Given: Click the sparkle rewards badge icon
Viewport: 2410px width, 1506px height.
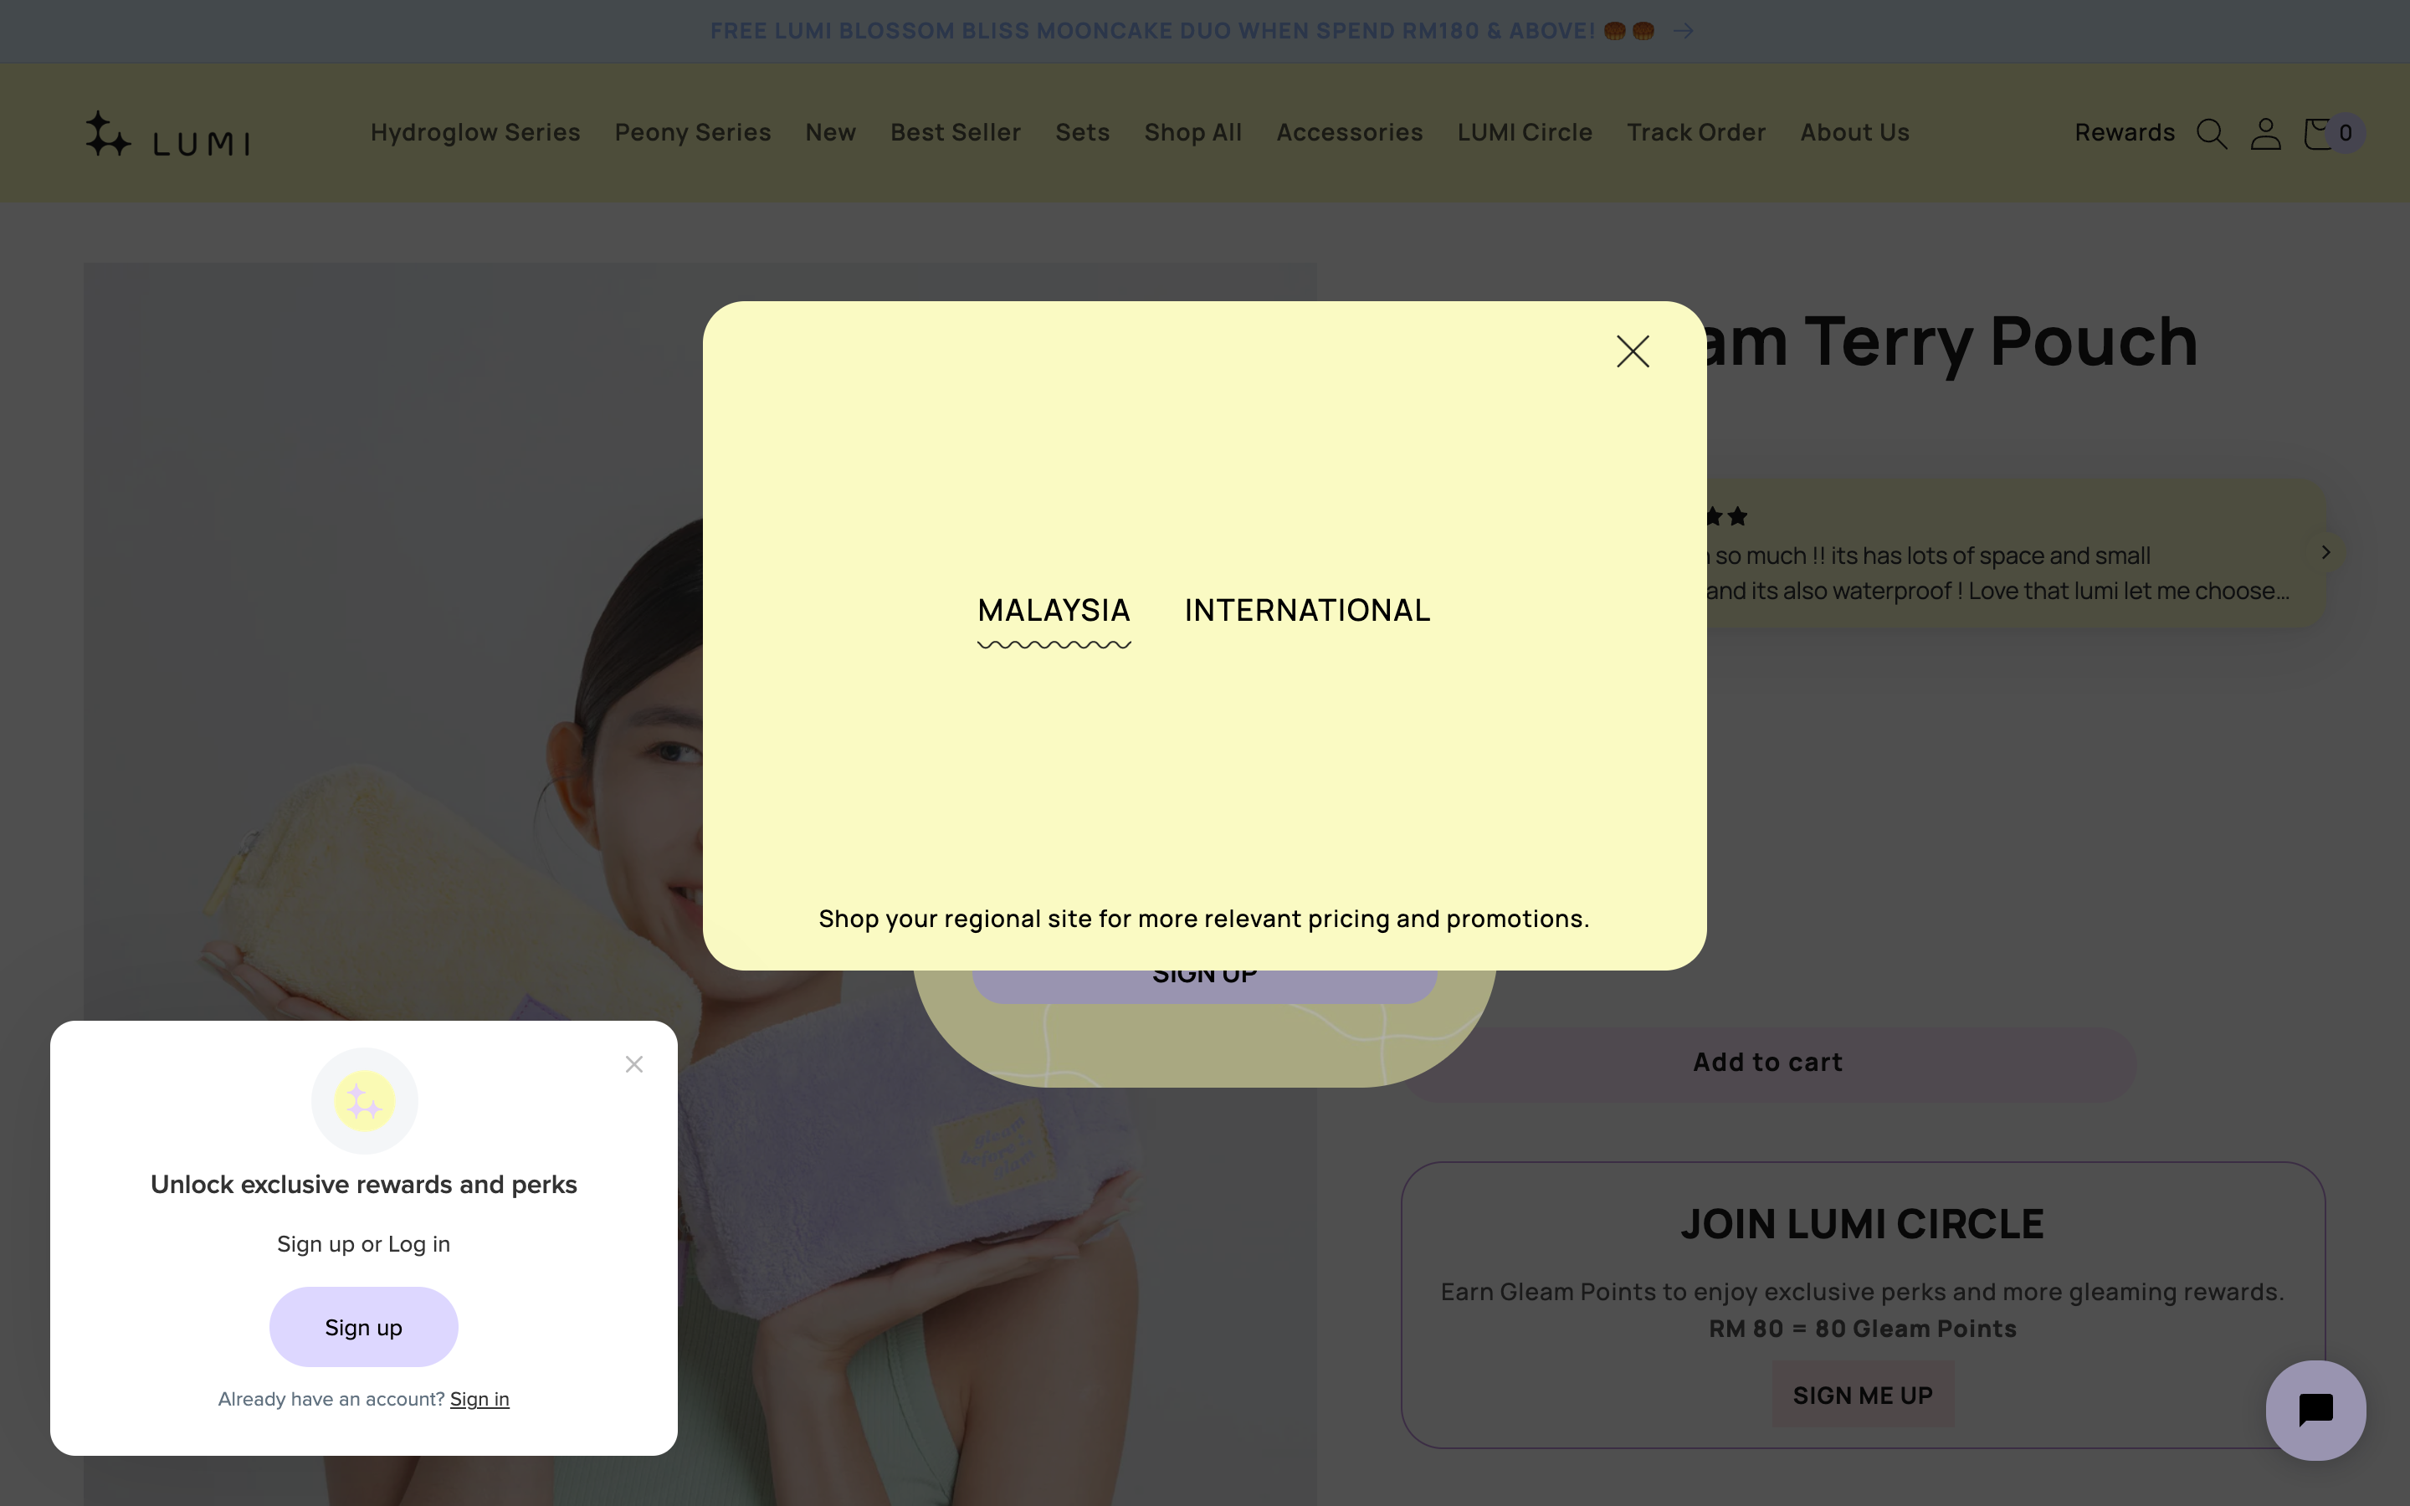Looking at the screenshot, I should (365, 1102).
